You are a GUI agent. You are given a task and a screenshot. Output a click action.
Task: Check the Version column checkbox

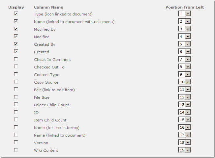16,143
